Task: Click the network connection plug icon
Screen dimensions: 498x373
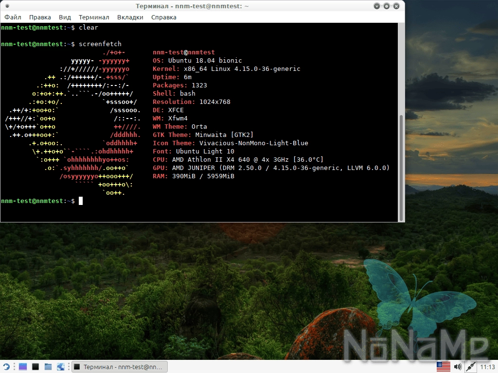Action: 470,367
